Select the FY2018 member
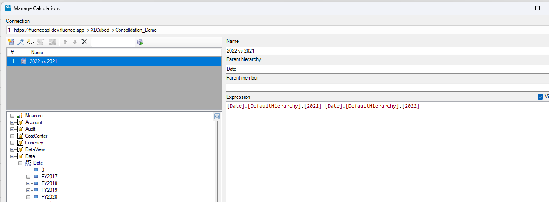This screenshot has width=549, height=202. (x=49, y=183)
